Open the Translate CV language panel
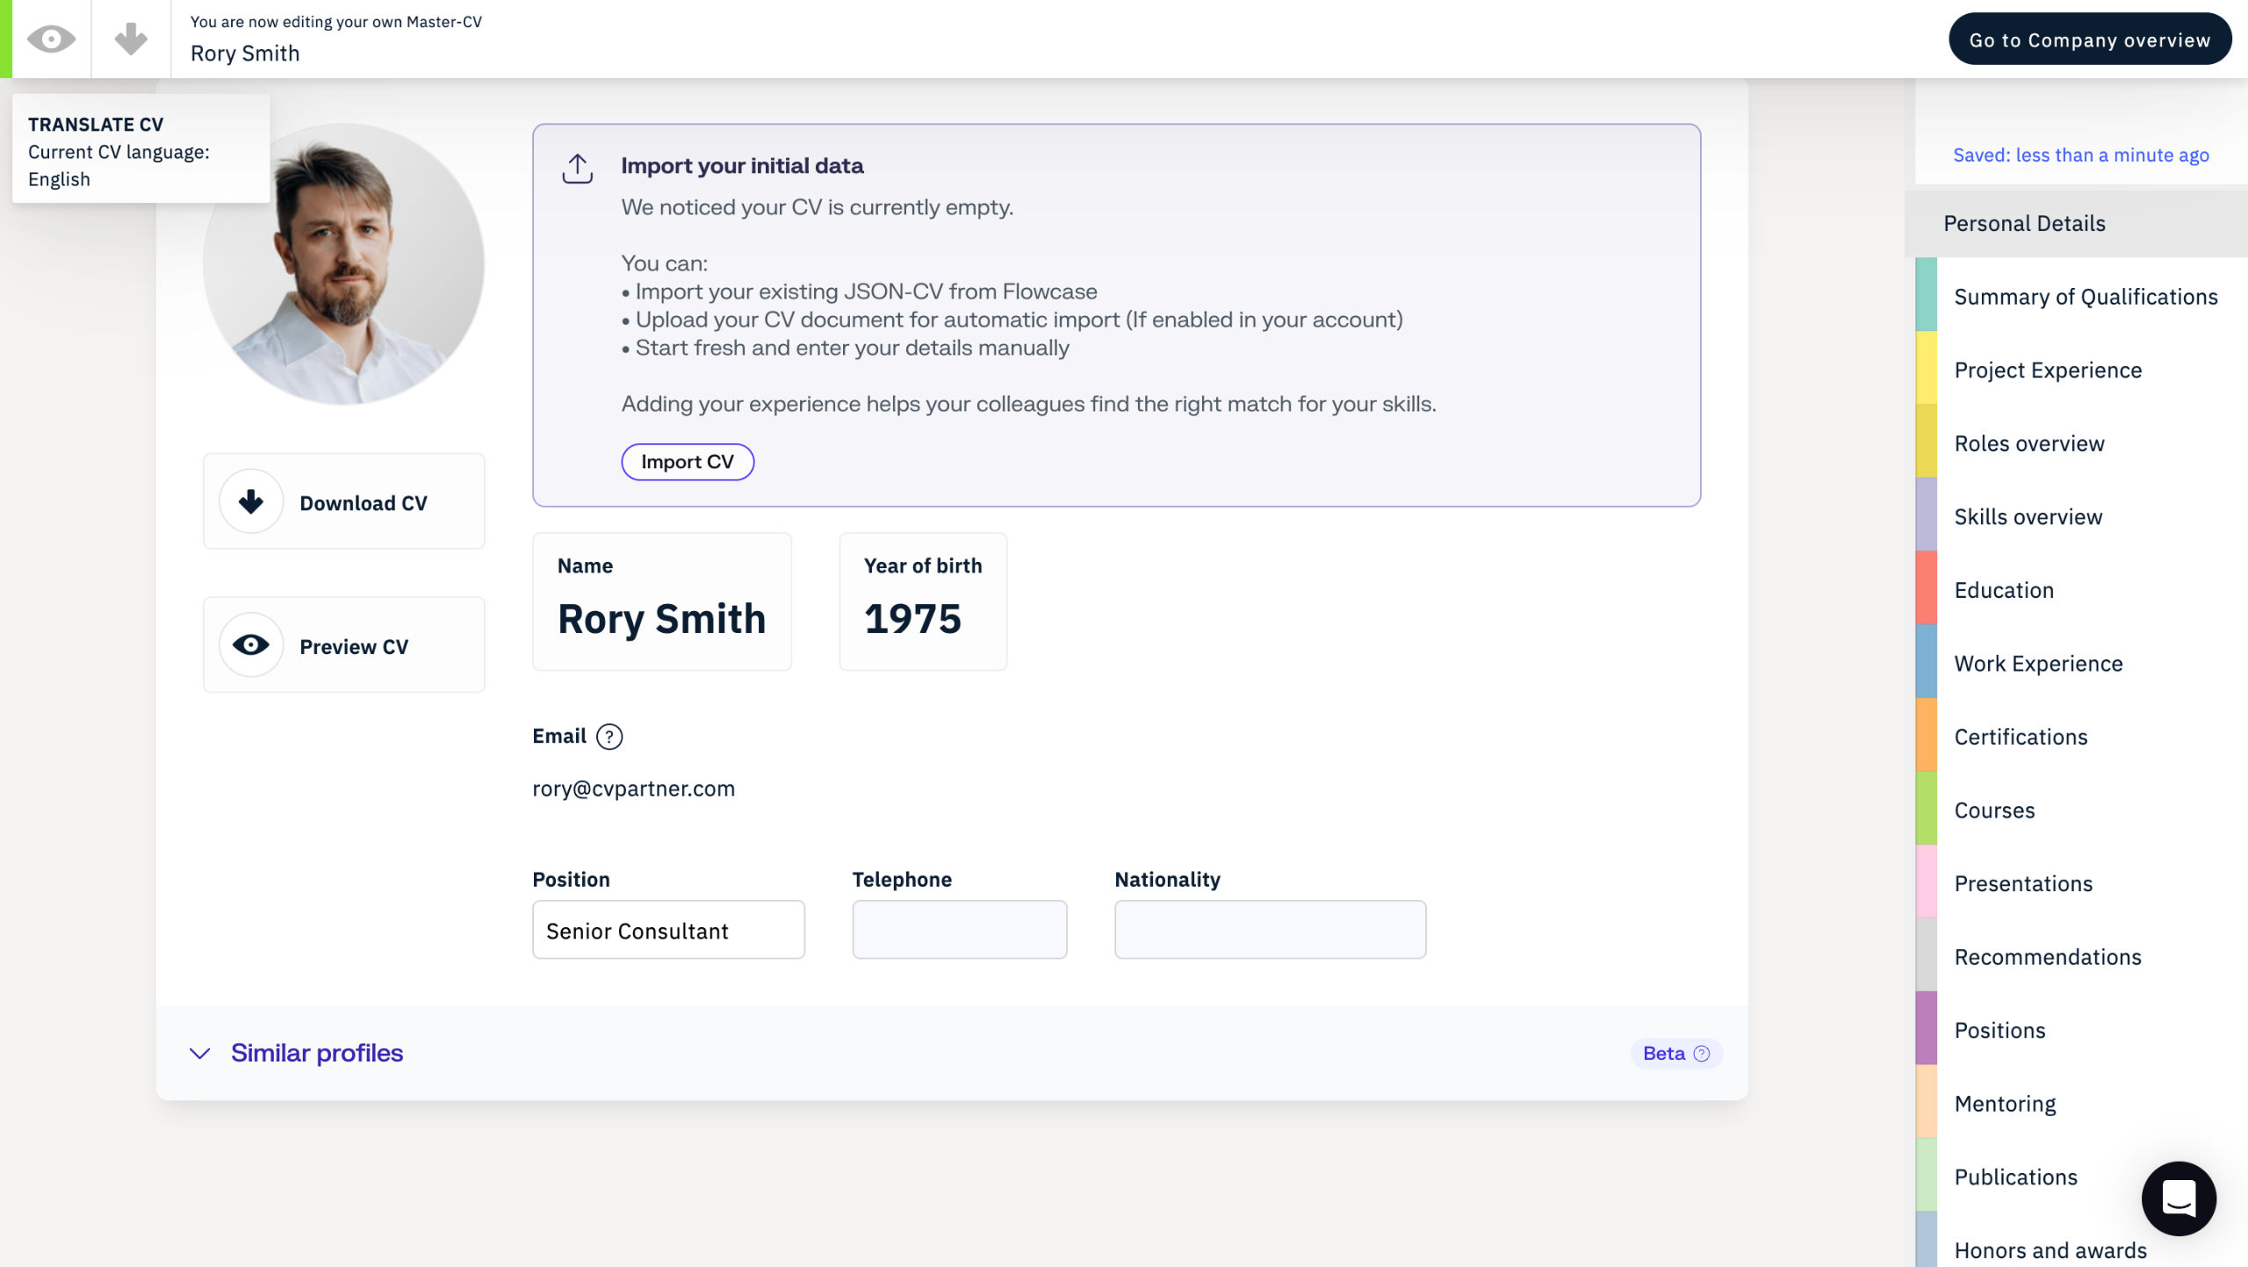Screen dimensions: 2248x1267 (140, 151)
